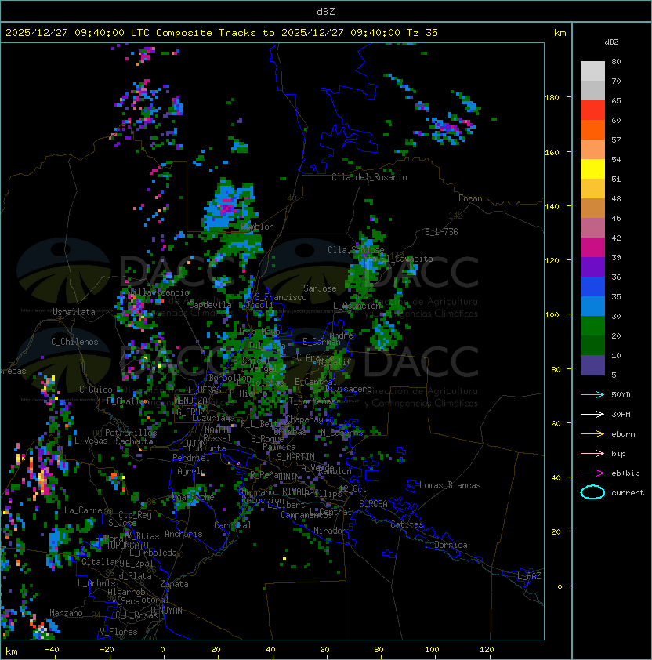This screenshot has width=652, height=660.
Task: Click the white 30HM arrow icon
Action: [x=592, y=414]
